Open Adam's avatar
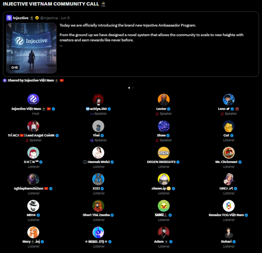 [x=164, y=232]
